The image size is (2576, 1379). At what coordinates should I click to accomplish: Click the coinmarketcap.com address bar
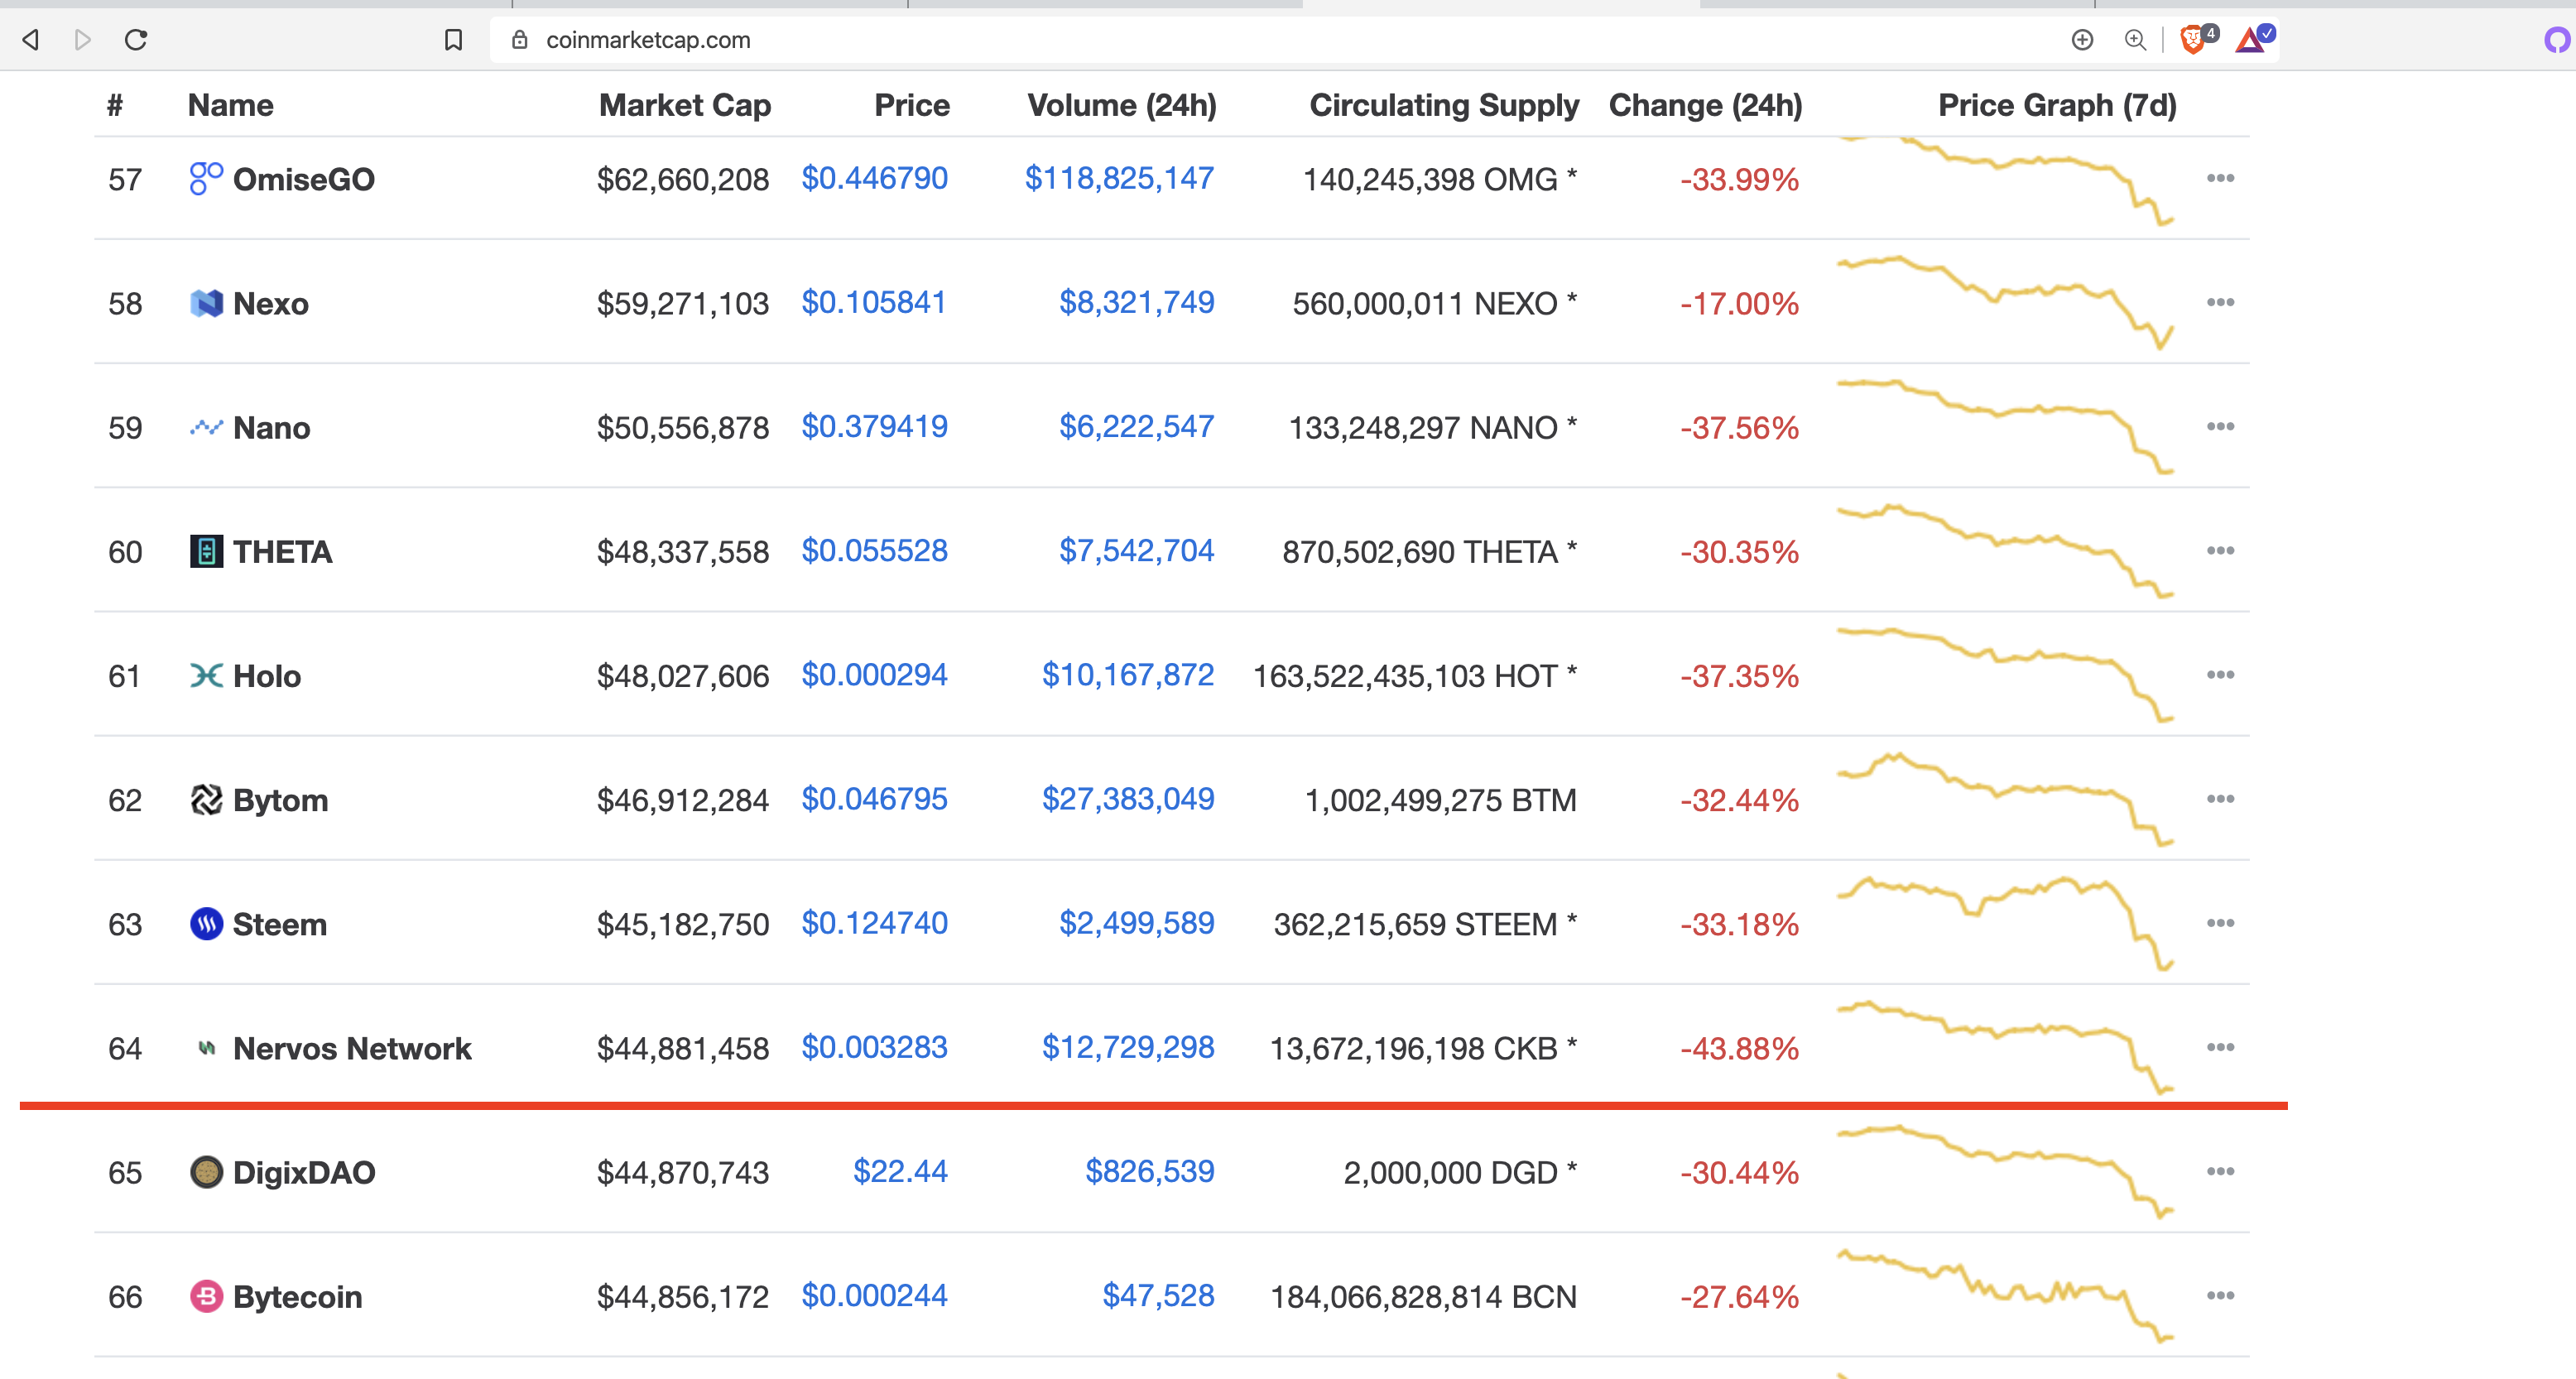click(x=1200, y=40)
